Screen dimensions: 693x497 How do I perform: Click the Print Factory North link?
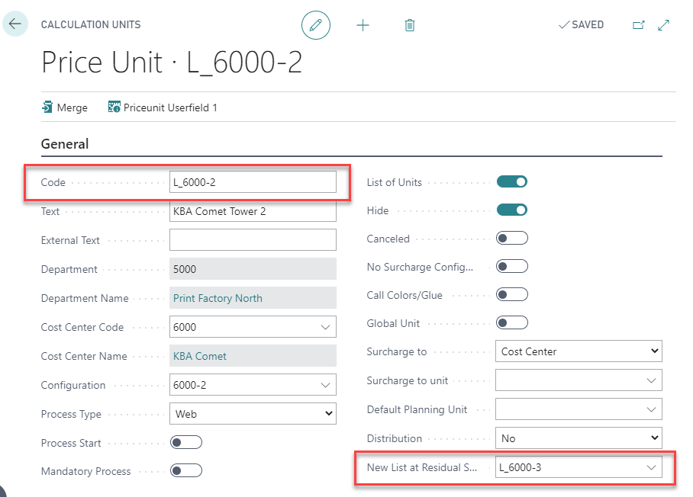[x=218, y=298]
